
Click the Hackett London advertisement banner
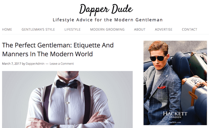pyautogui.click(x=175, y=83)
